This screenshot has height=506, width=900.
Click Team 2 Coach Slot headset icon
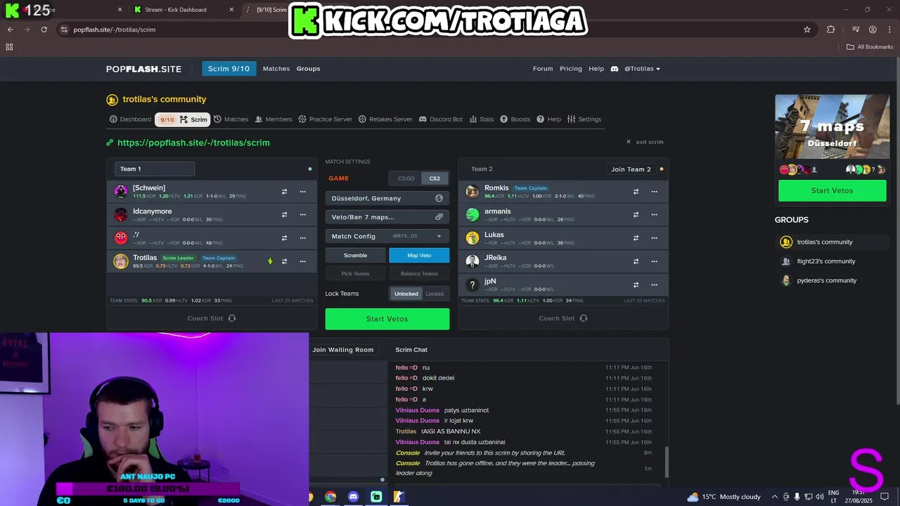pyautogui.click(x=584, y=318)
